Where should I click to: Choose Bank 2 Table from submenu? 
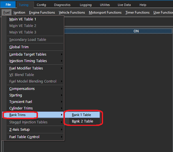pos(82,121)
